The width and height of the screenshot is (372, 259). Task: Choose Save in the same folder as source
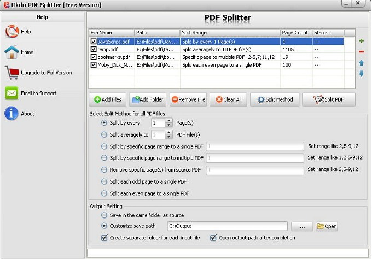(x=104, y=215)
